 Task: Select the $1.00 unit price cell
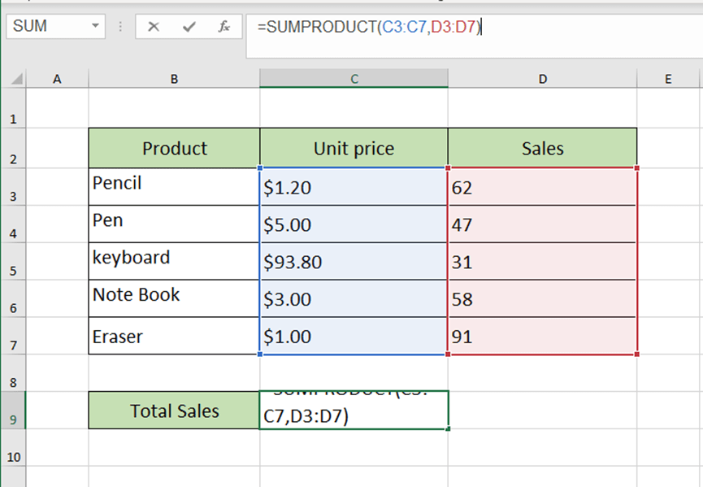(x=354, y=336)
